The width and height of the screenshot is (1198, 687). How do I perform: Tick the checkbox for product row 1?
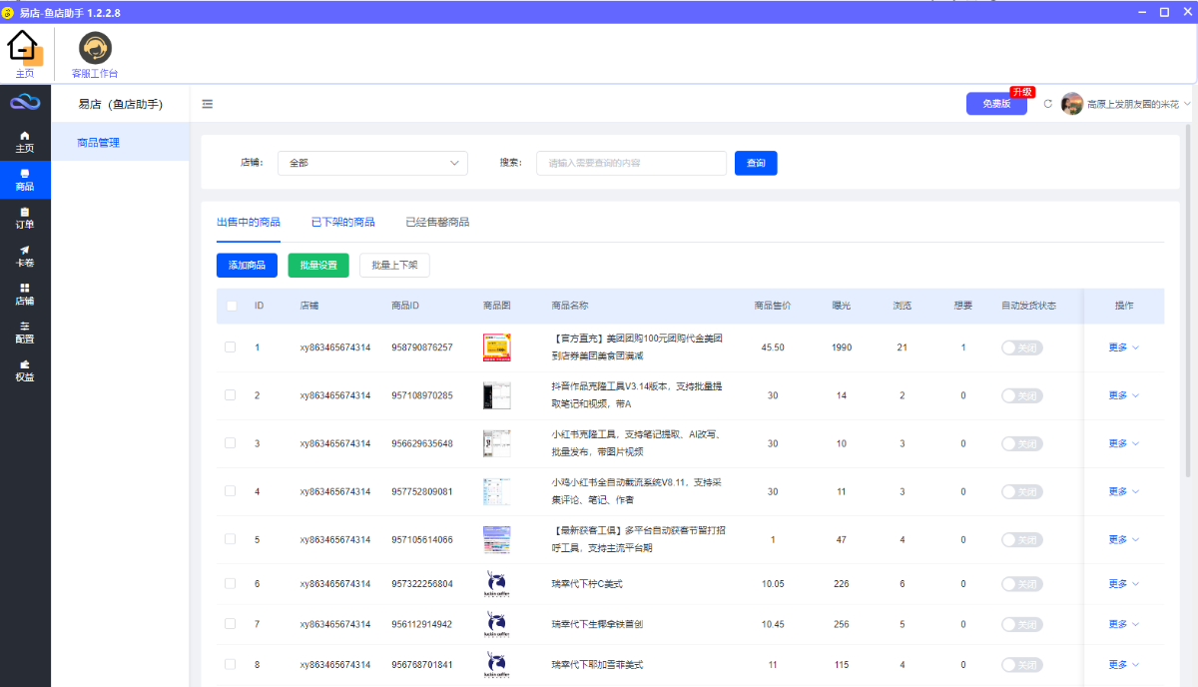click(231, 347)
